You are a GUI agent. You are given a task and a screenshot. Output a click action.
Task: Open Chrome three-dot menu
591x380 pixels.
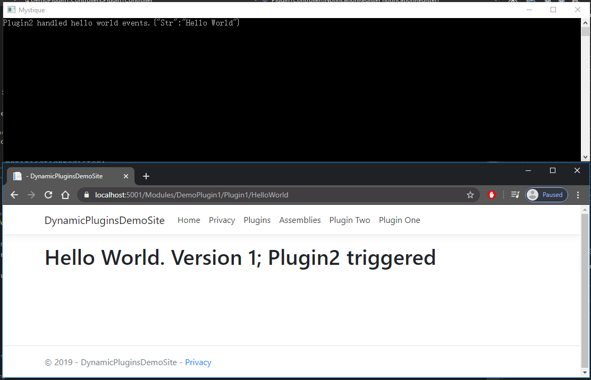[578, 195]
